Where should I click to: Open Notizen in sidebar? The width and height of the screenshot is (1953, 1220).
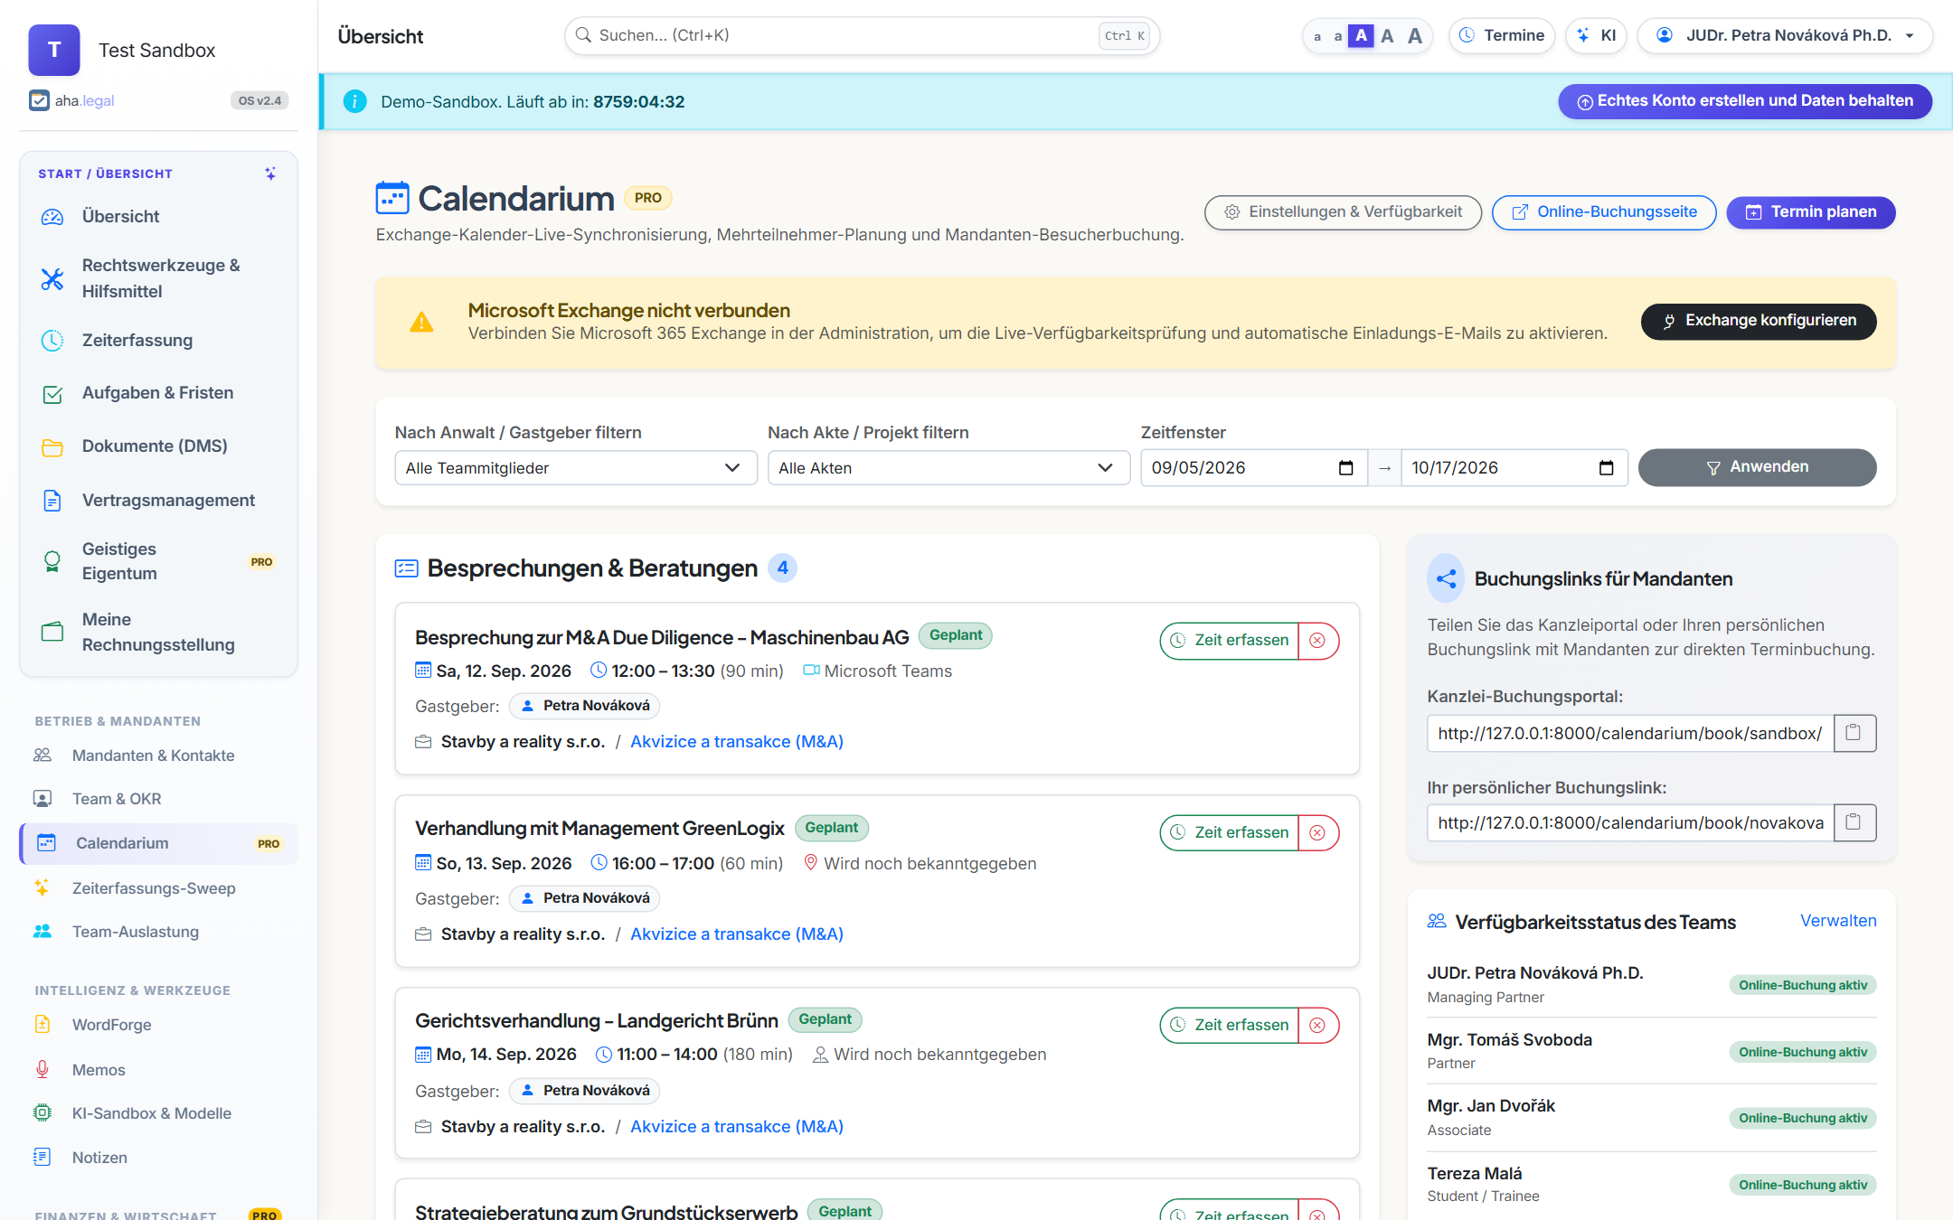click(159, 1158)
